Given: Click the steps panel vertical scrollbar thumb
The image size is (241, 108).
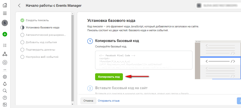Looking at the screenshot, I should 73,58.
